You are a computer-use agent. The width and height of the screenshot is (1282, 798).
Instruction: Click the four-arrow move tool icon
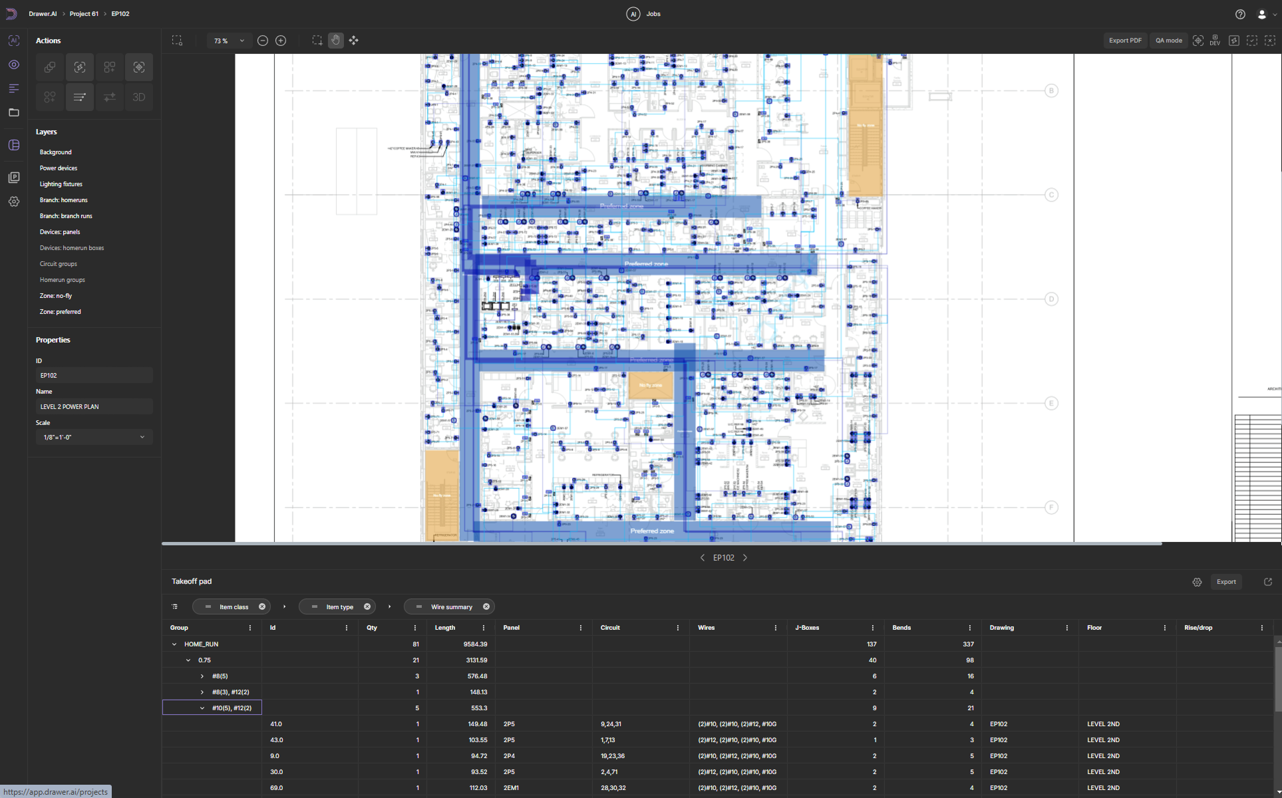354,41
